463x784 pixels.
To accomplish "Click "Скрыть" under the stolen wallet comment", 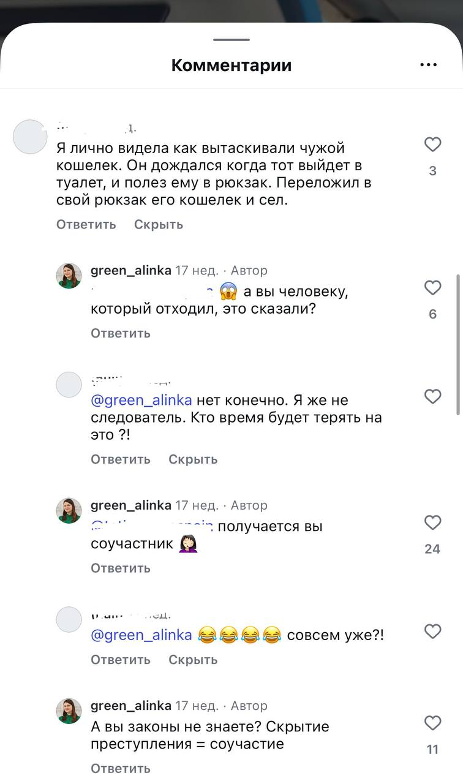I will tap(159, 225).
